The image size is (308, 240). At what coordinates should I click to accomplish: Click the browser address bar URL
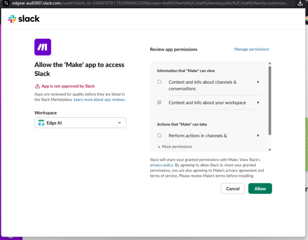[x=150, y=3]
